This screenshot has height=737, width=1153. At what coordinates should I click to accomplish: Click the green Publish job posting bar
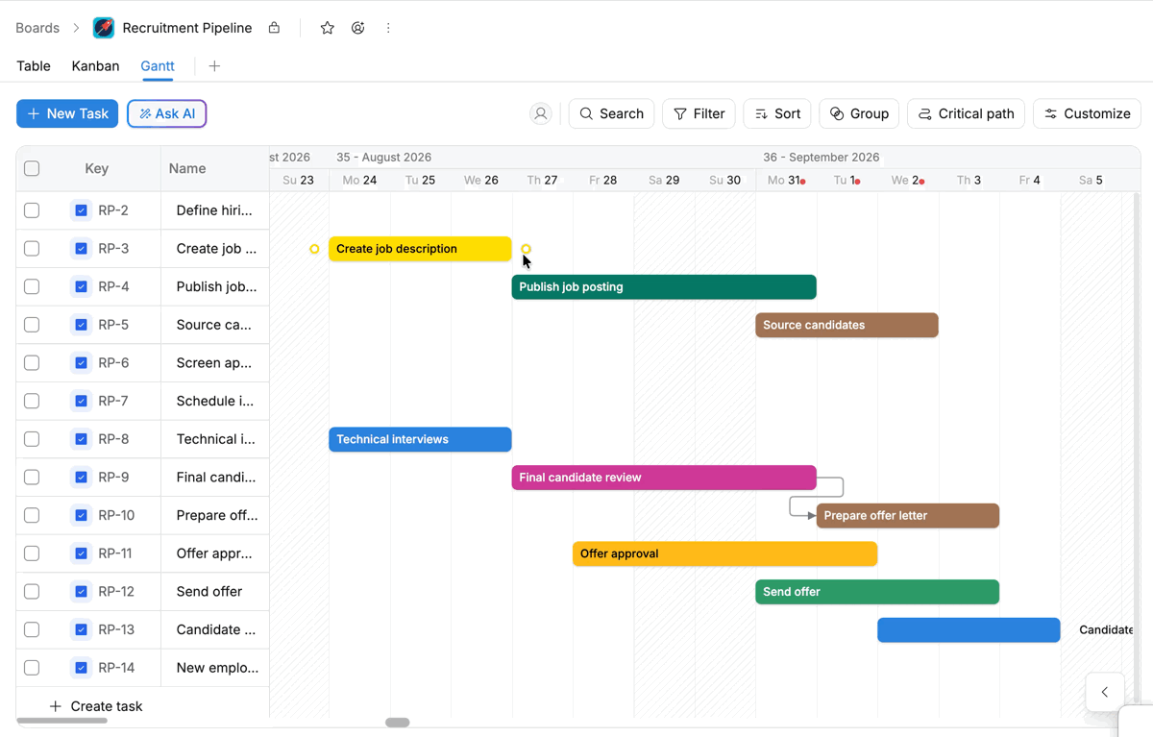[x=664, y=286]
